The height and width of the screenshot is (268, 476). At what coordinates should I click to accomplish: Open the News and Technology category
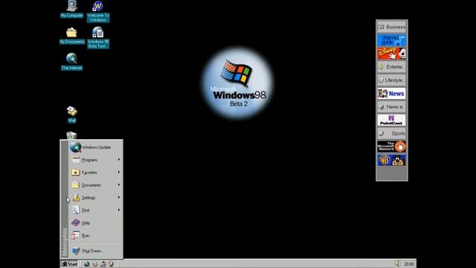(x=392, y=107)
